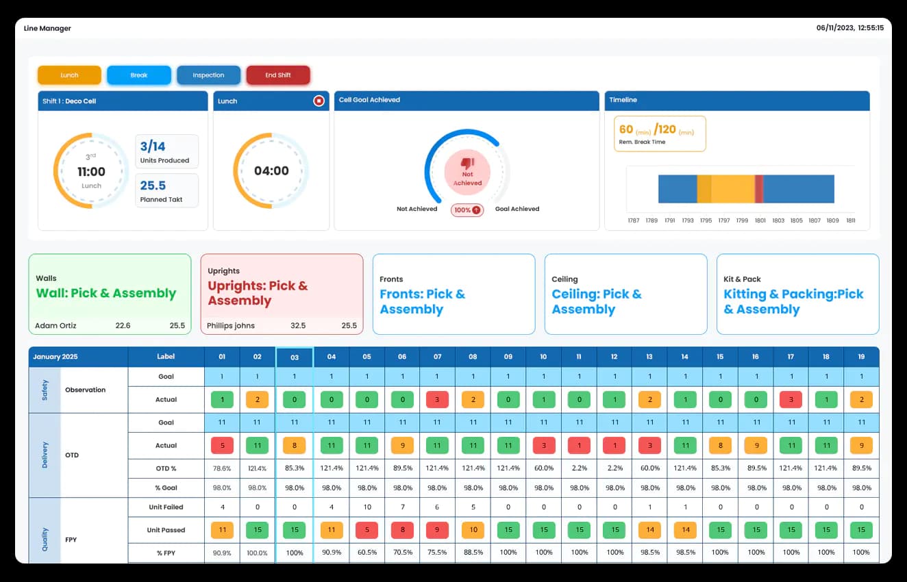Click the Safety section row label
This screenshot has width=907, height=582.
click(x=45, y=388)
